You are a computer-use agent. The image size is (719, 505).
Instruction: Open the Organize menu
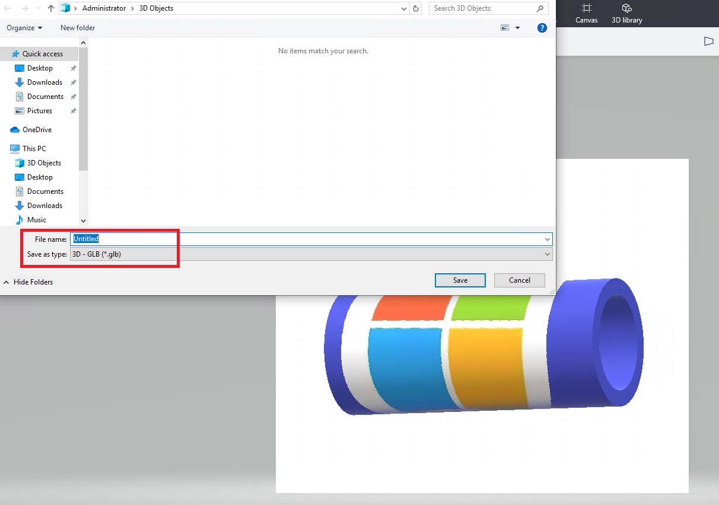click(24, 28)
